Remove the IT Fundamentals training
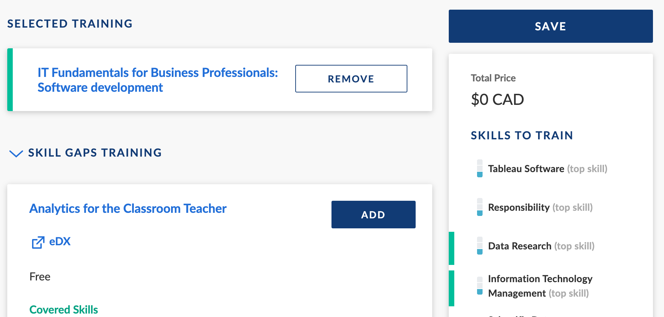Image resolution: width=664 pixels, height=317 pixels. (x=351, y=79)
